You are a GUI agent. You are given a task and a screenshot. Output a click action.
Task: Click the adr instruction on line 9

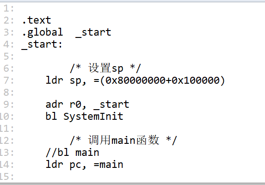55,104
